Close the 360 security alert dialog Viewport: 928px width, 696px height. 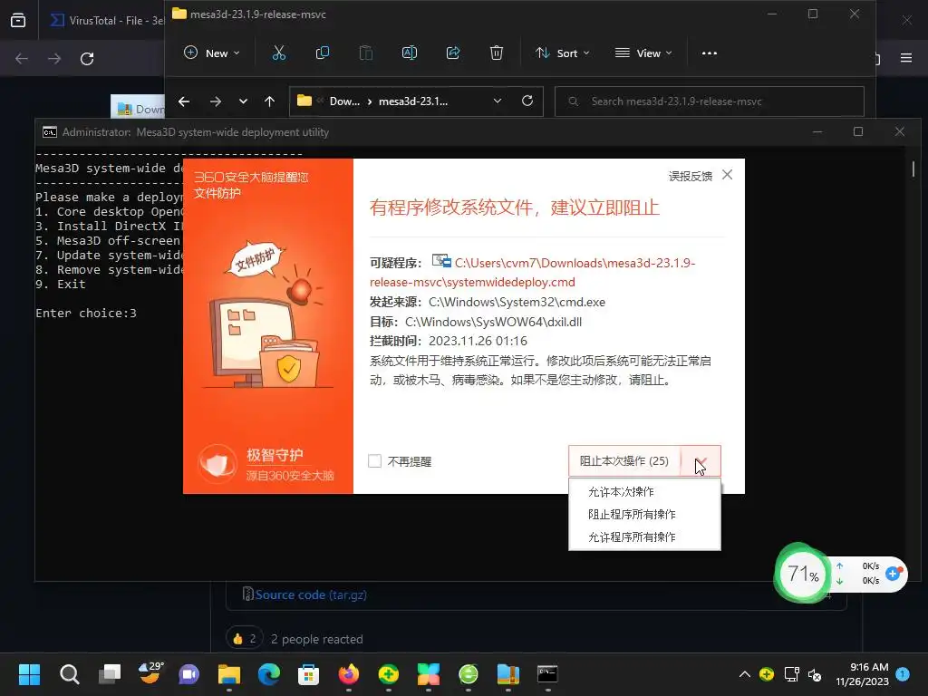728,175
